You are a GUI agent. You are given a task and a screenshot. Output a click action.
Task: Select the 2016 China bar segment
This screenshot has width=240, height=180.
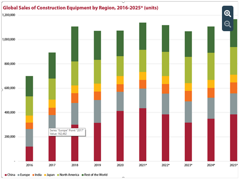pyautogui.click(x=29, y=154)
